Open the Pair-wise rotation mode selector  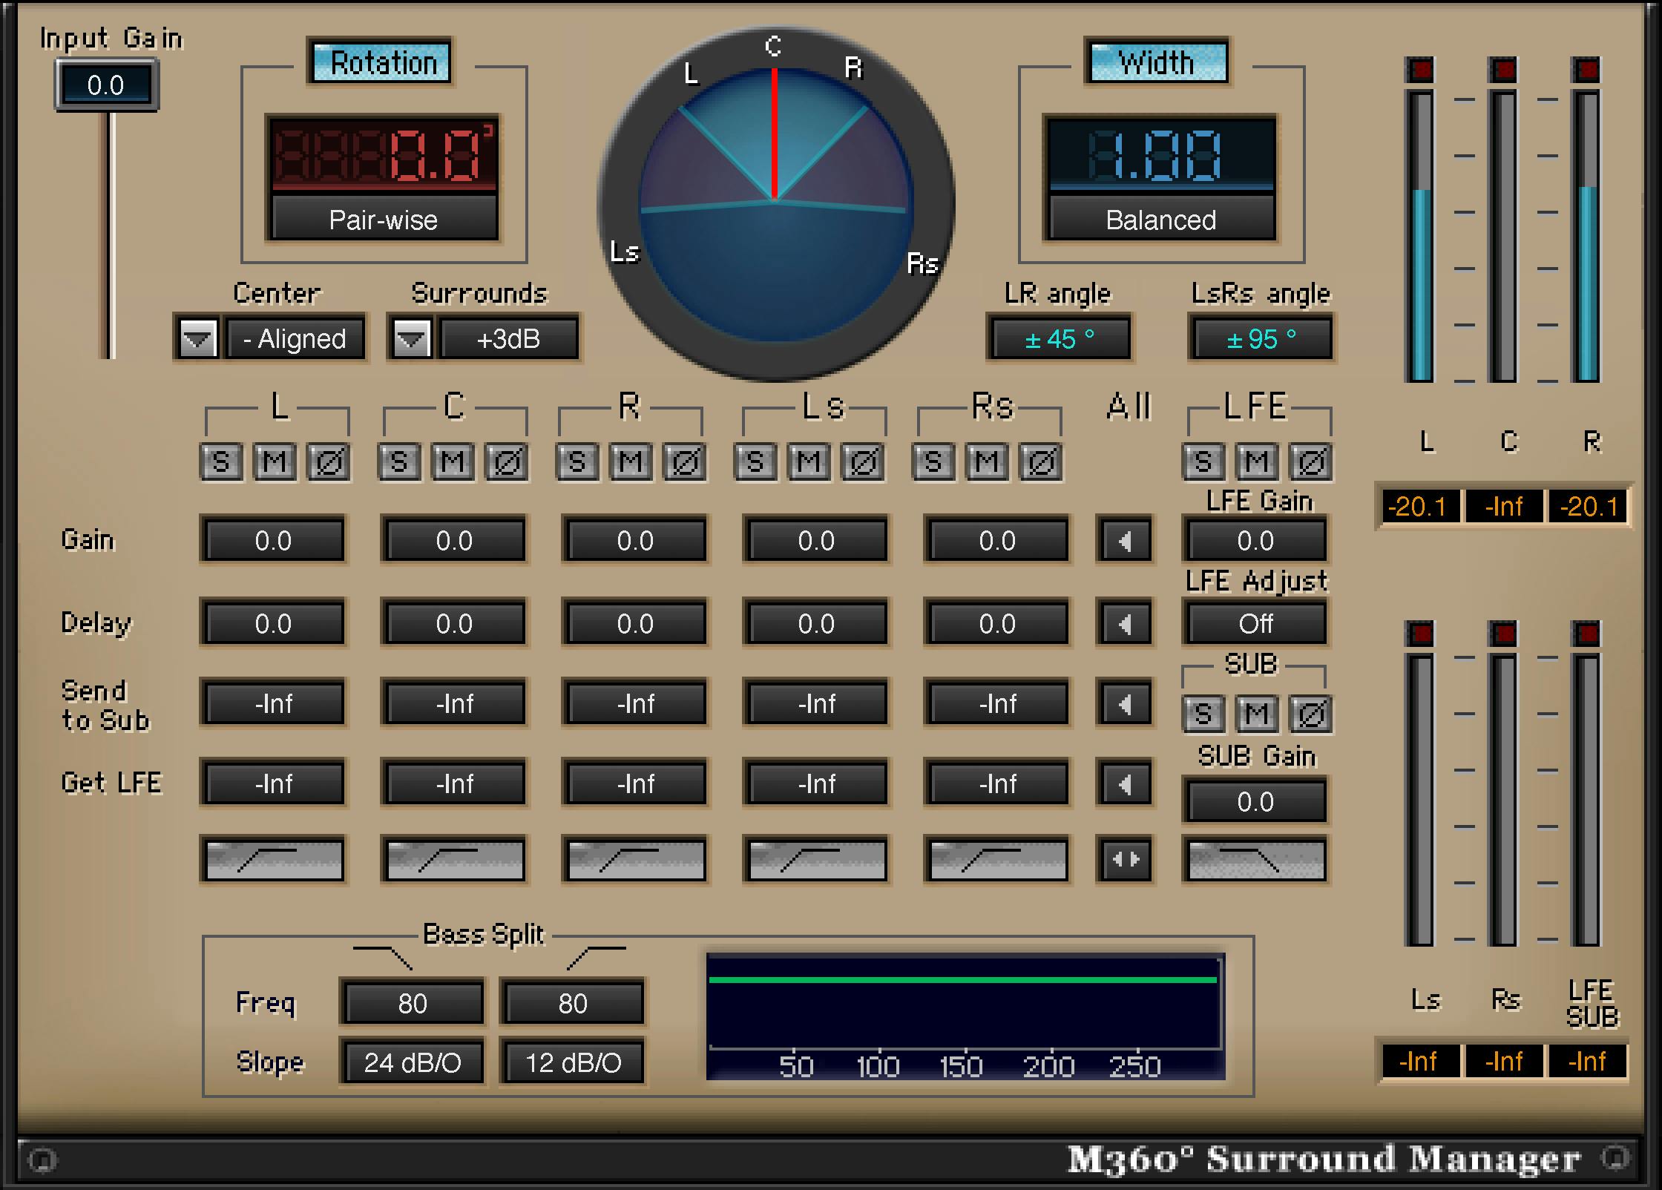pos(384,220)
